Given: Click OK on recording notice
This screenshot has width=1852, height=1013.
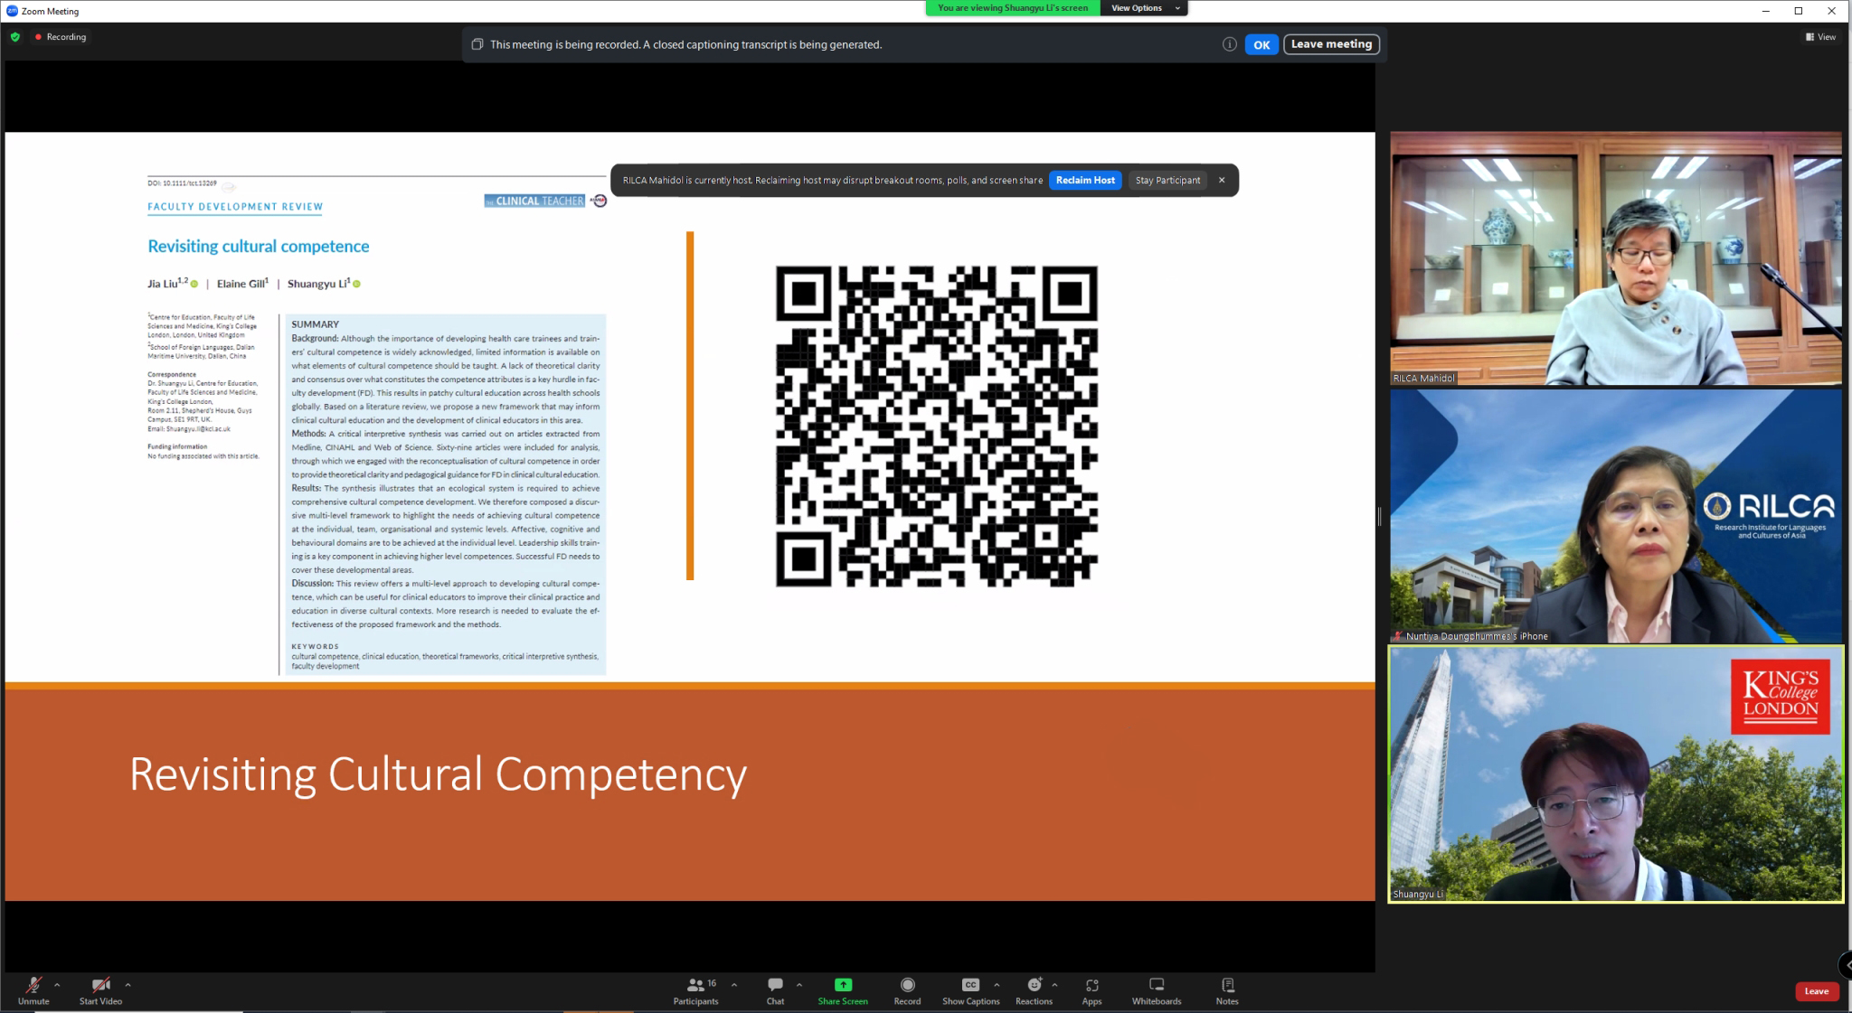Looking at the screenshot, I should tap(1261, 44).
